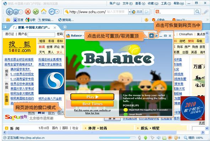Screen dimensions: 210x141
Task: Open the 谷歌 bookmark
Action: click(x=30, y=20)
